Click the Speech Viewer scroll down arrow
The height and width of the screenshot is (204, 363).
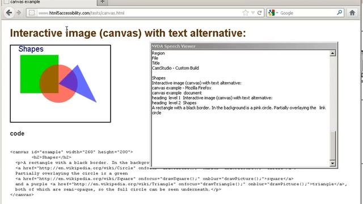pos(332,163)
